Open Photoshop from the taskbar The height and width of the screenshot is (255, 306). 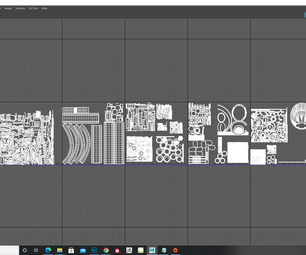click(94, 250)
